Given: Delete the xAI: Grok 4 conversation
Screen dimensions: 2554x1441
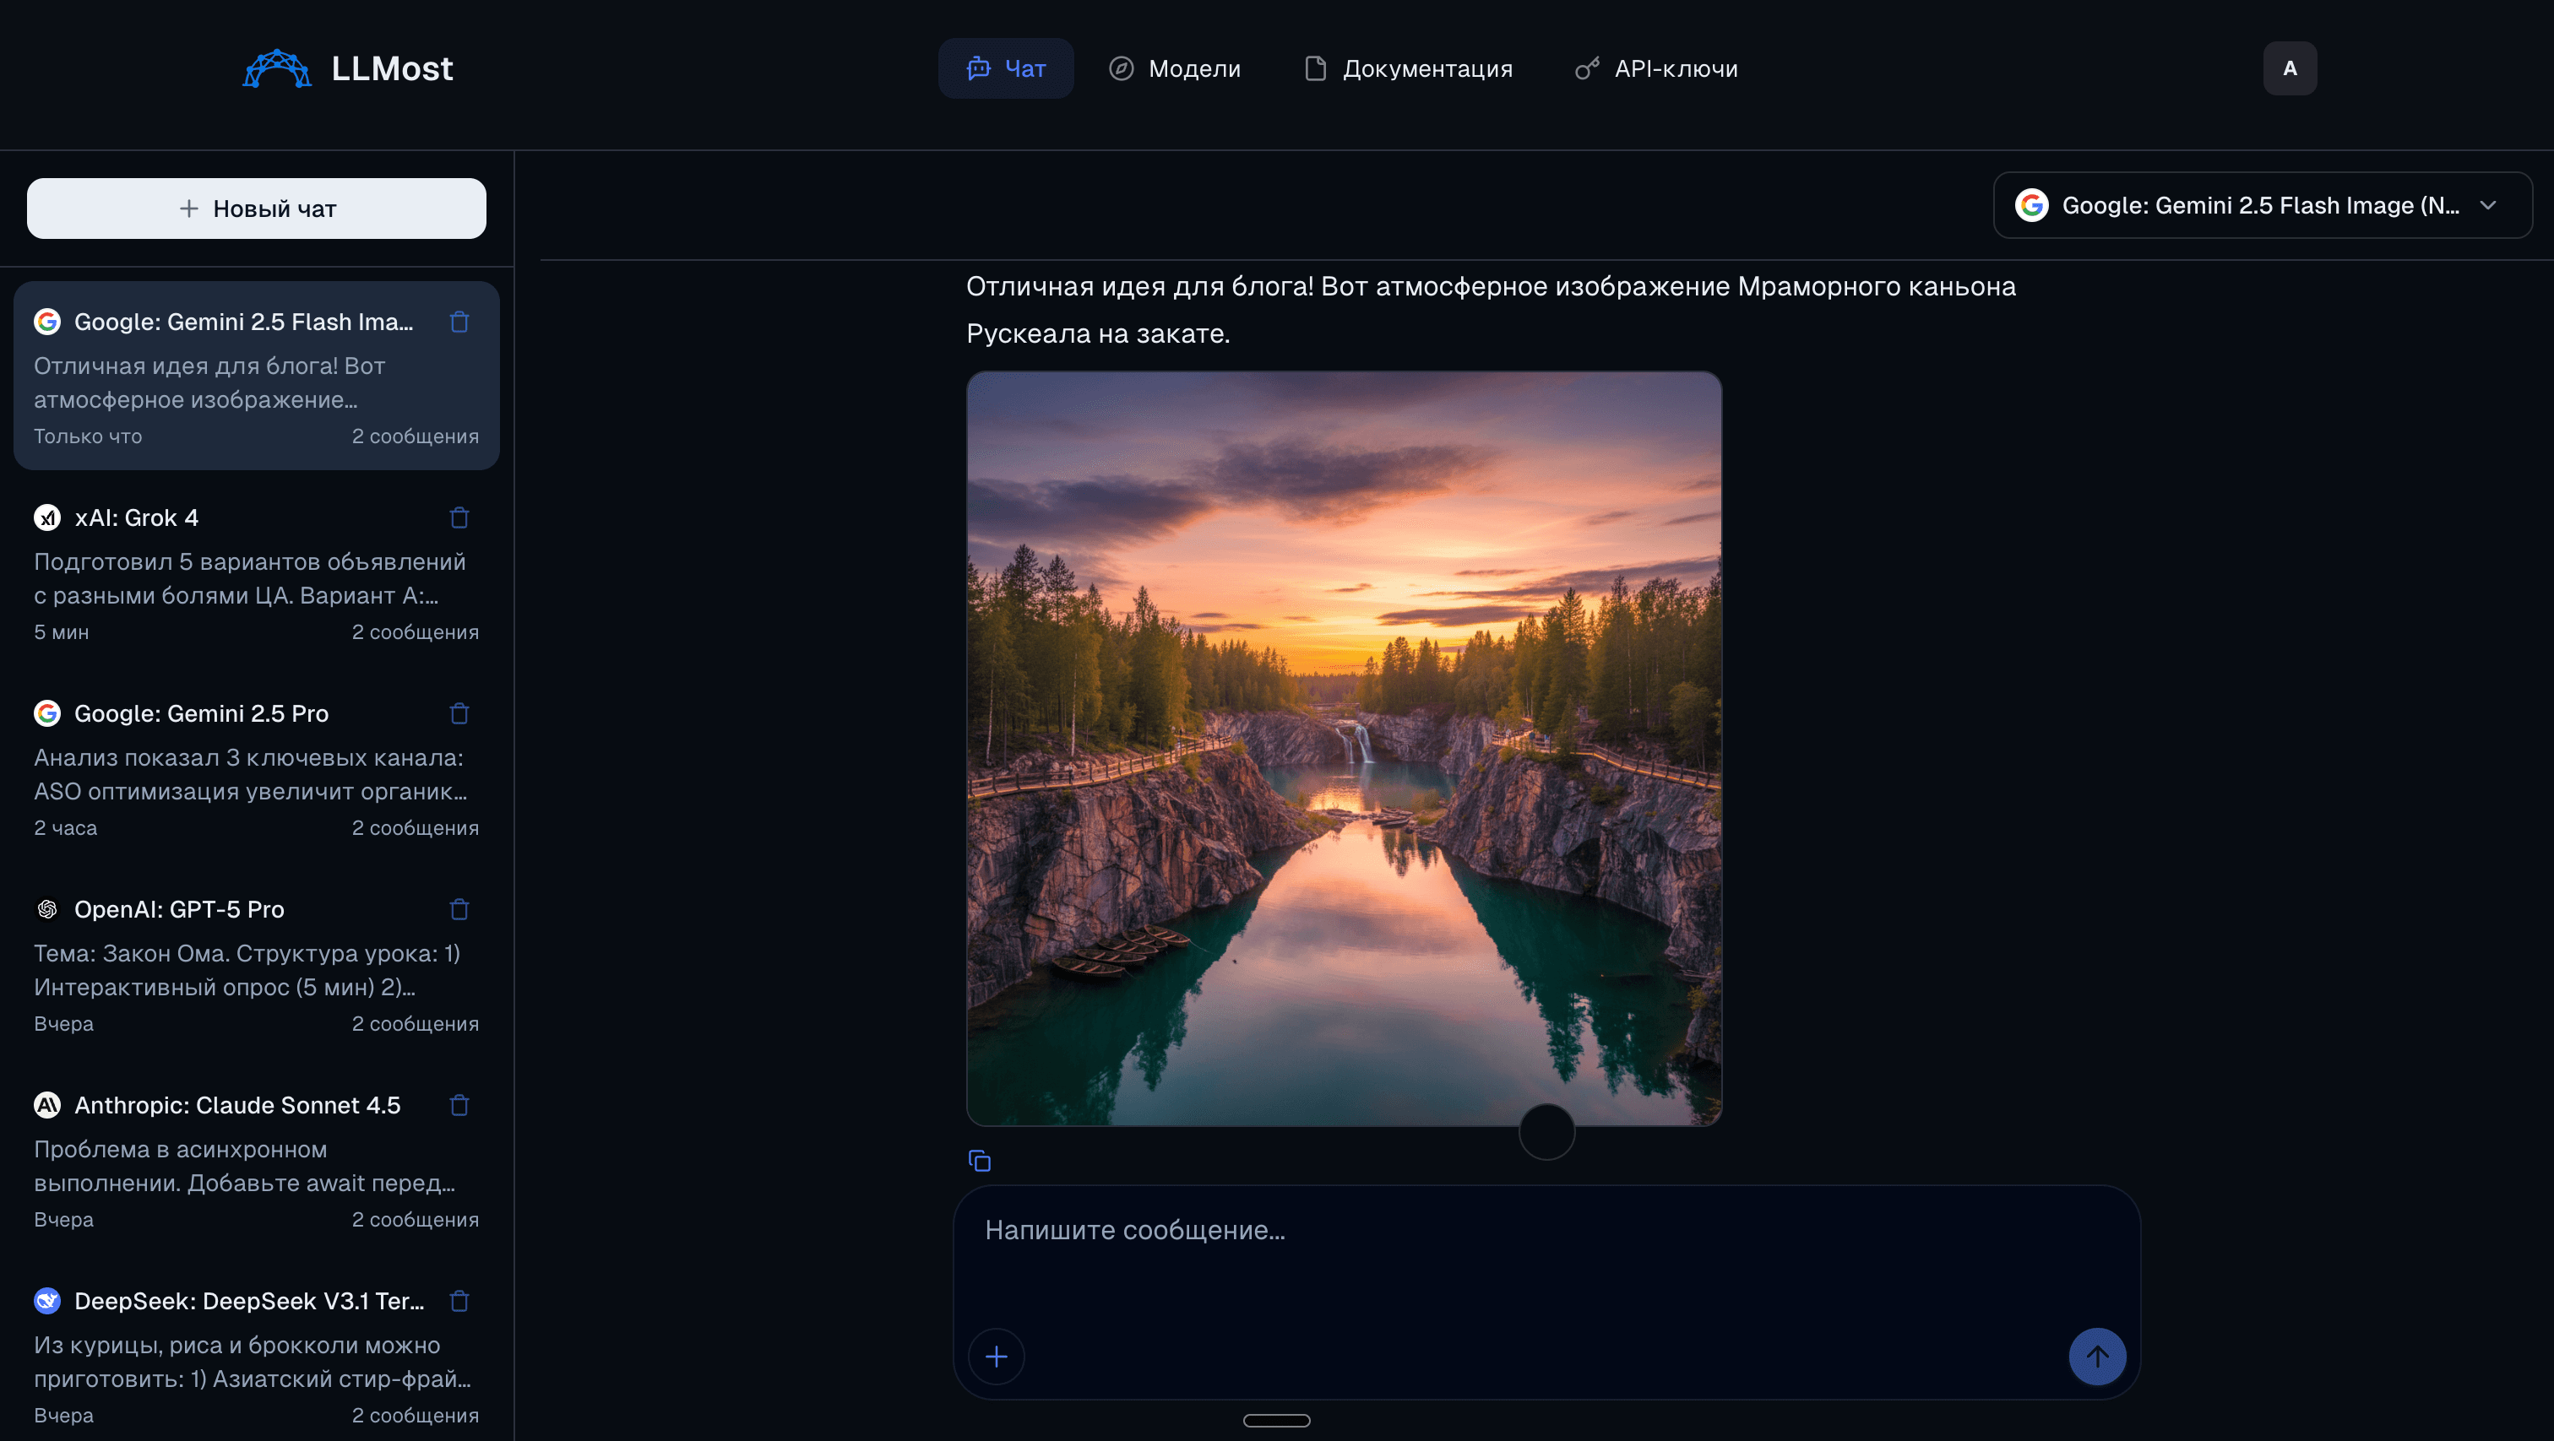Looking at the screenshot, I should point(459,517).
